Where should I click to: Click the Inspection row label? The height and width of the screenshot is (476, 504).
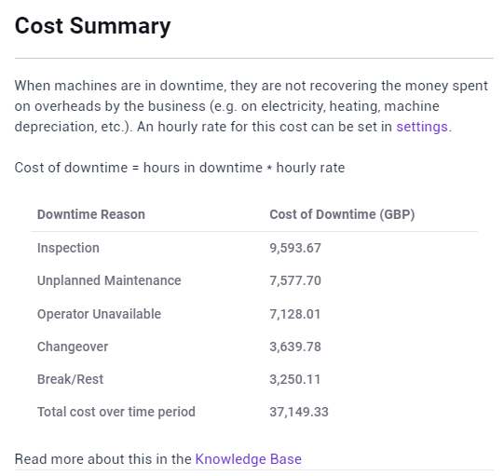(68, 248)
